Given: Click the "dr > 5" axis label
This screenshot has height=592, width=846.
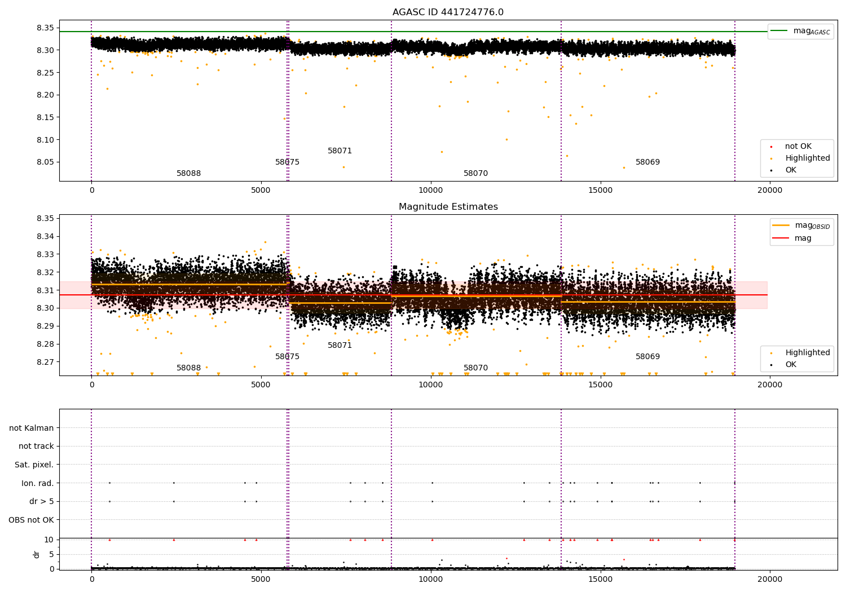Looking at the screenshot, I should 42,502.
